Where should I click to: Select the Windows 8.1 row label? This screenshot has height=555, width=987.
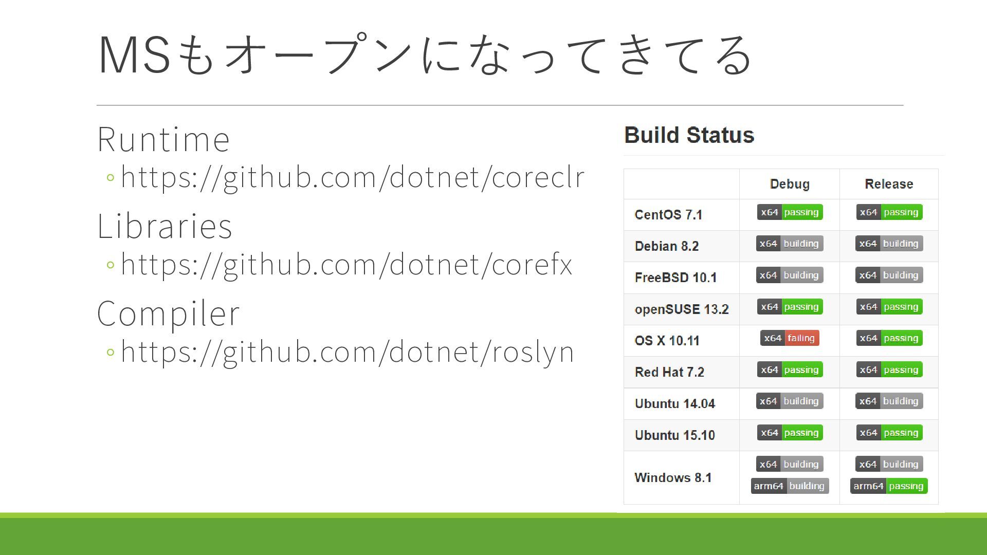[x=673, y=477]
